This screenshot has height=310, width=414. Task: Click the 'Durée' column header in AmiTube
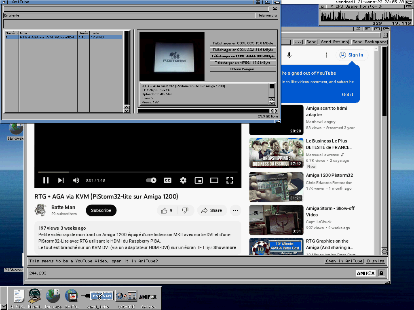(83, 33)
